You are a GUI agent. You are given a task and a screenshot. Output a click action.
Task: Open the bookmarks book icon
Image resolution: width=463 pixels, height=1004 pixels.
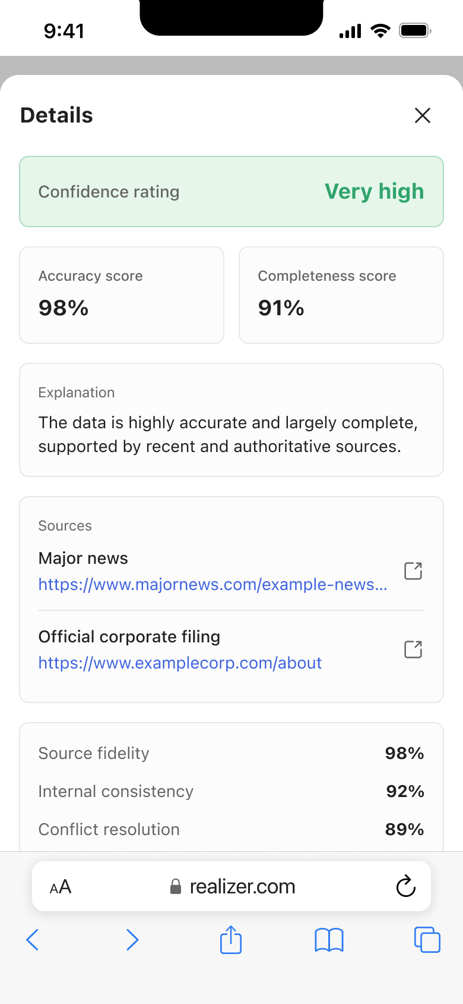point(329,940)
